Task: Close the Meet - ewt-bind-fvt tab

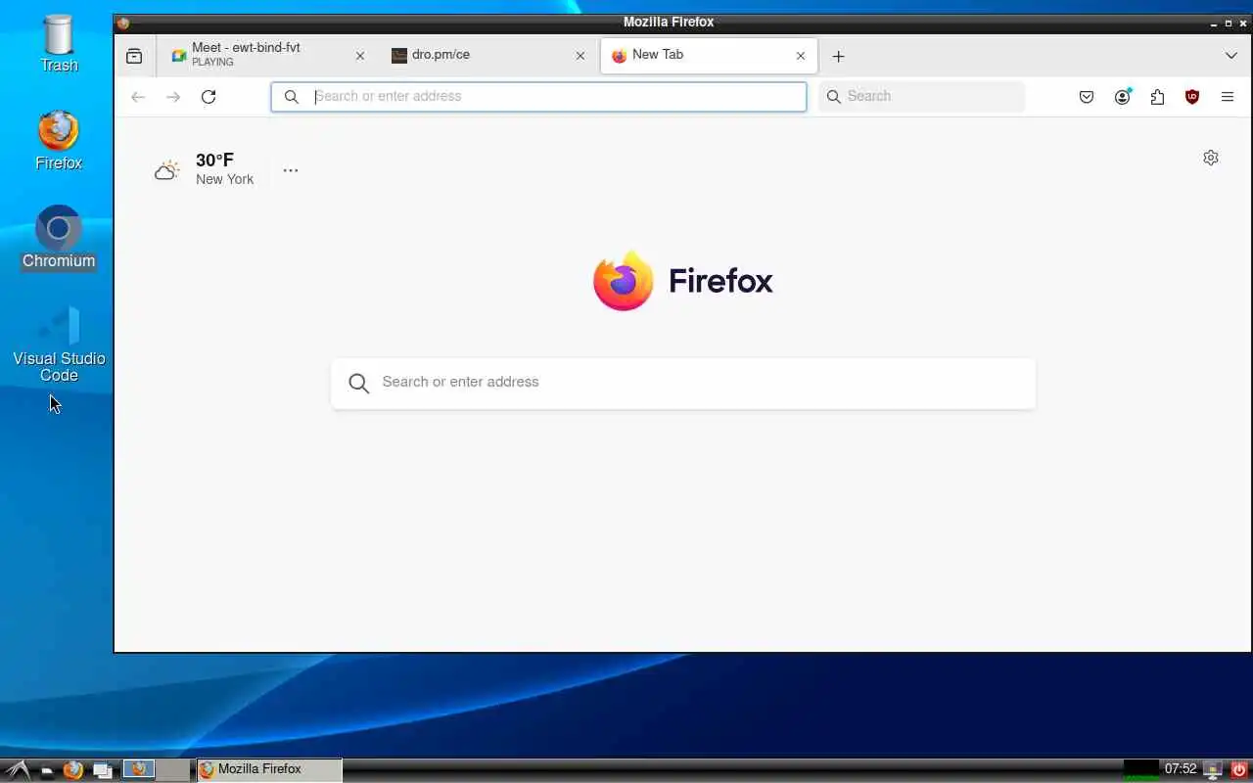Action: 359,56
